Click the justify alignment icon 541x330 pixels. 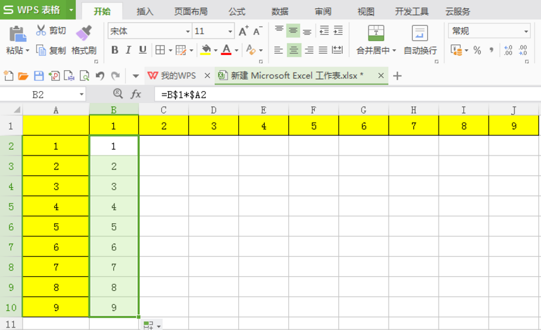(323, 50)
